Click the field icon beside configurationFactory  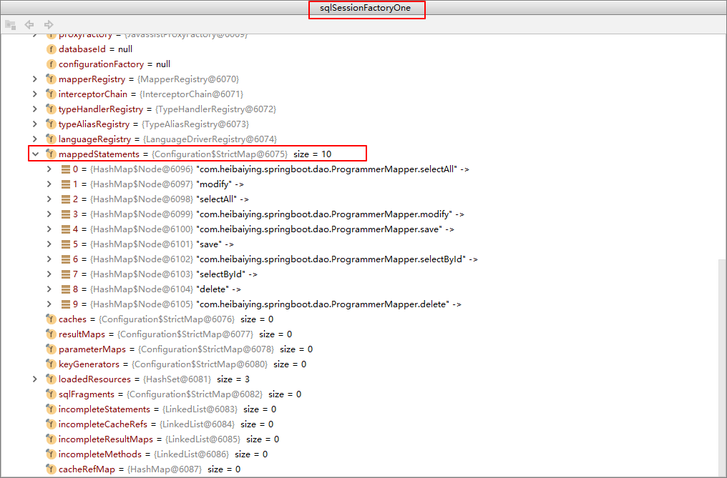click(51, 64)
